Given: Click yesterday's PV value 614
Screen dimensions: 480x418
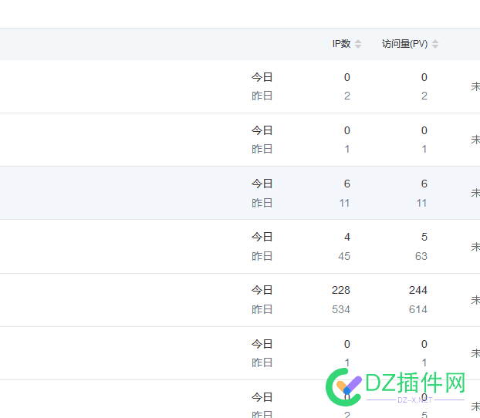Looking at the screenshot, I should click(x=417, y=309).
